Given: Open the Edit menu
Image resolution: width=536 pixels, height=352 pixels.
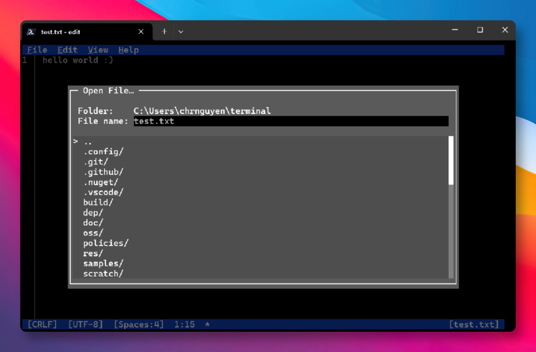Looking at the screenshot, I should pyautogui.click(x=67, y=50).
